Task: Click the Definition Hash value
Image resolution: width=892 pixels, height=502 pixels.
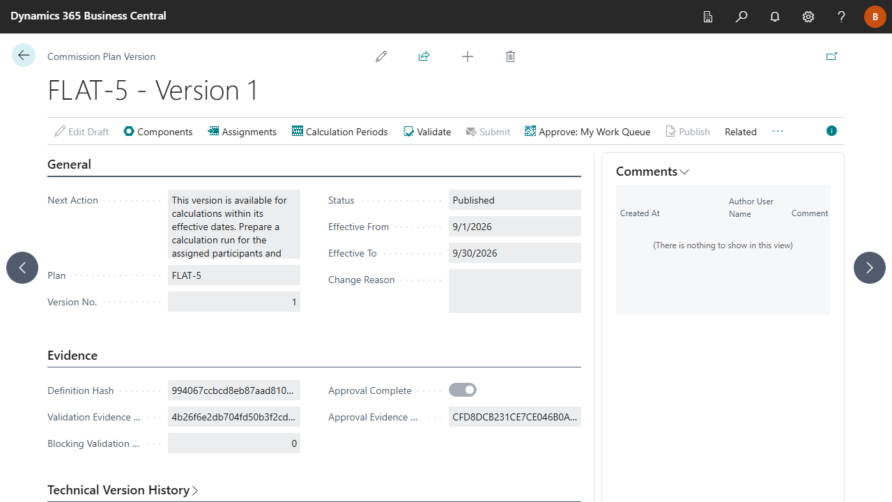Action: coord(234,390)
